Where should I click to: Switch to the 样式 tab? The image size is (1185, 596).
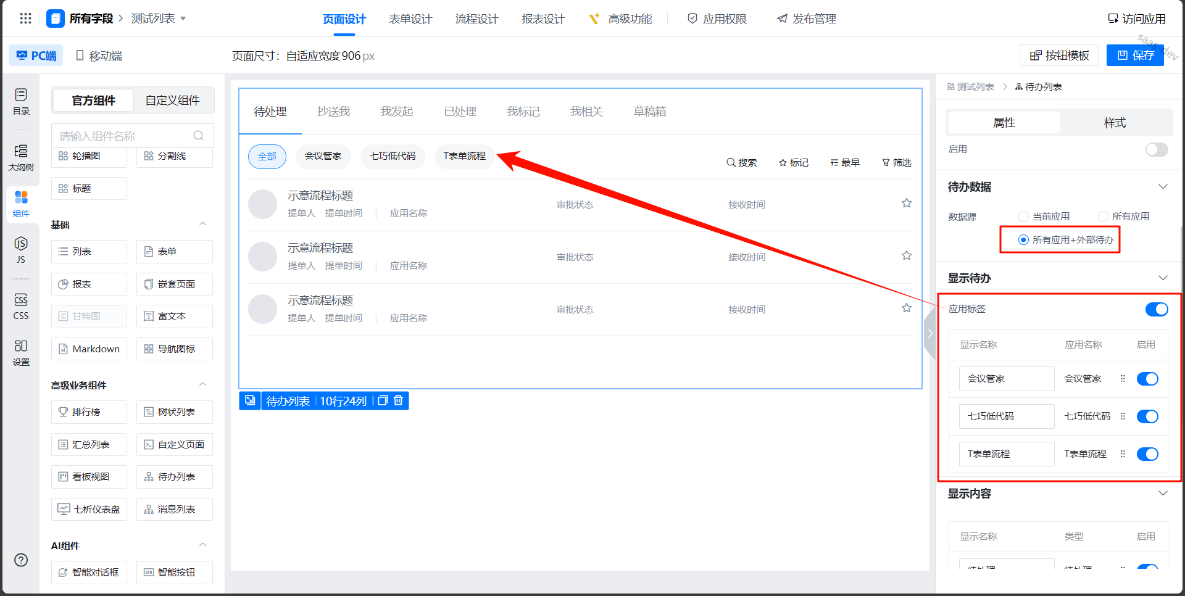pos(1114,123)
